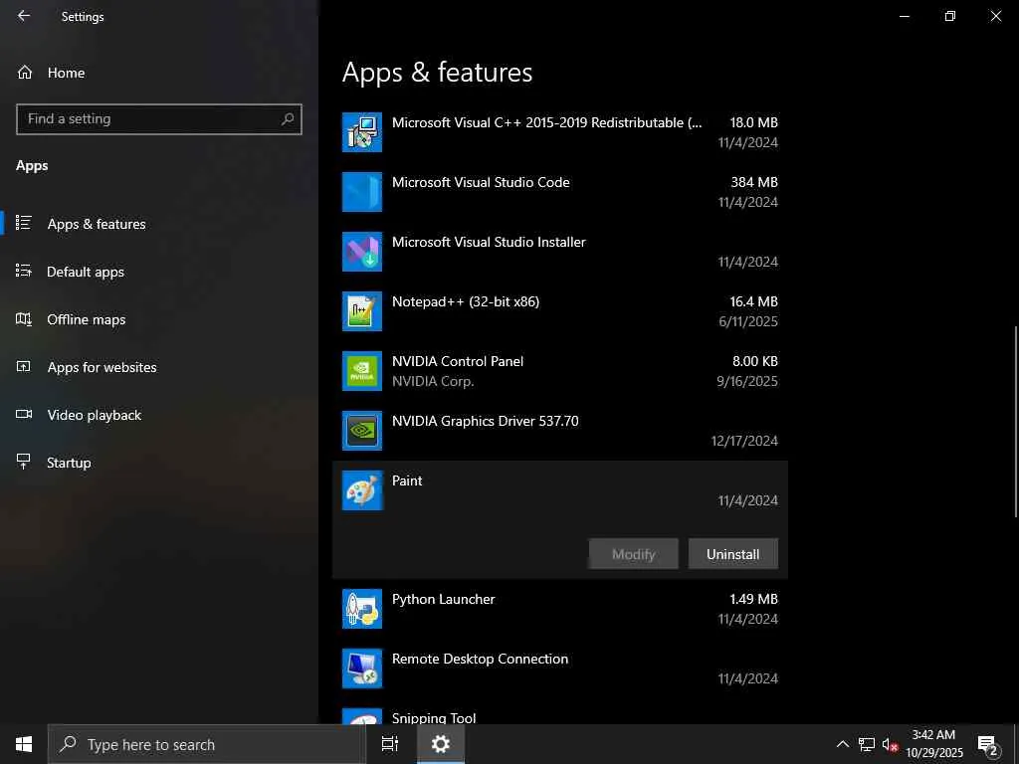
Task: Click the NVIDIA Control Panel app icon
Action: (x=362, y=371)
